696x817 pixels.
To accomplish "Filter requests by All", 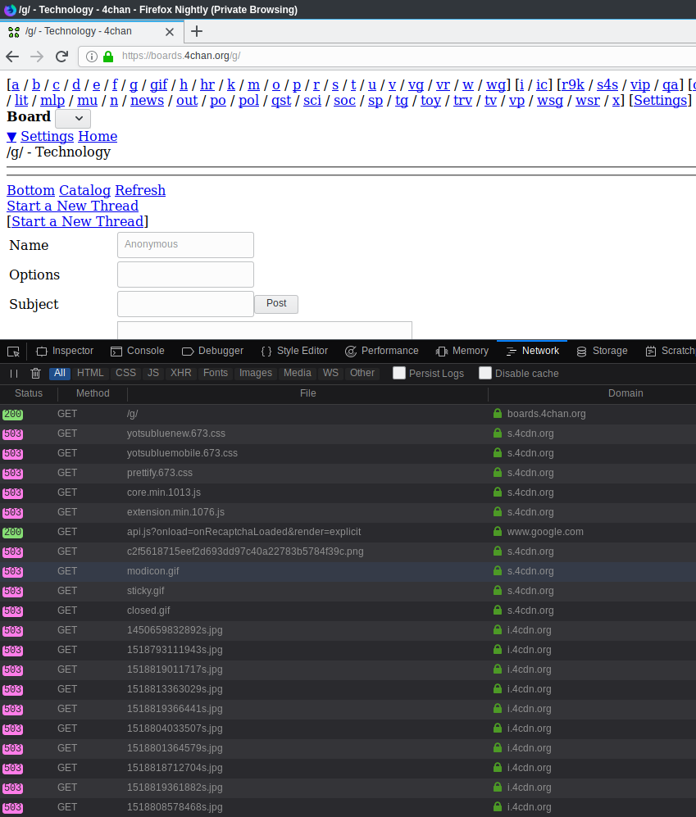I will [x=60, y=373].
